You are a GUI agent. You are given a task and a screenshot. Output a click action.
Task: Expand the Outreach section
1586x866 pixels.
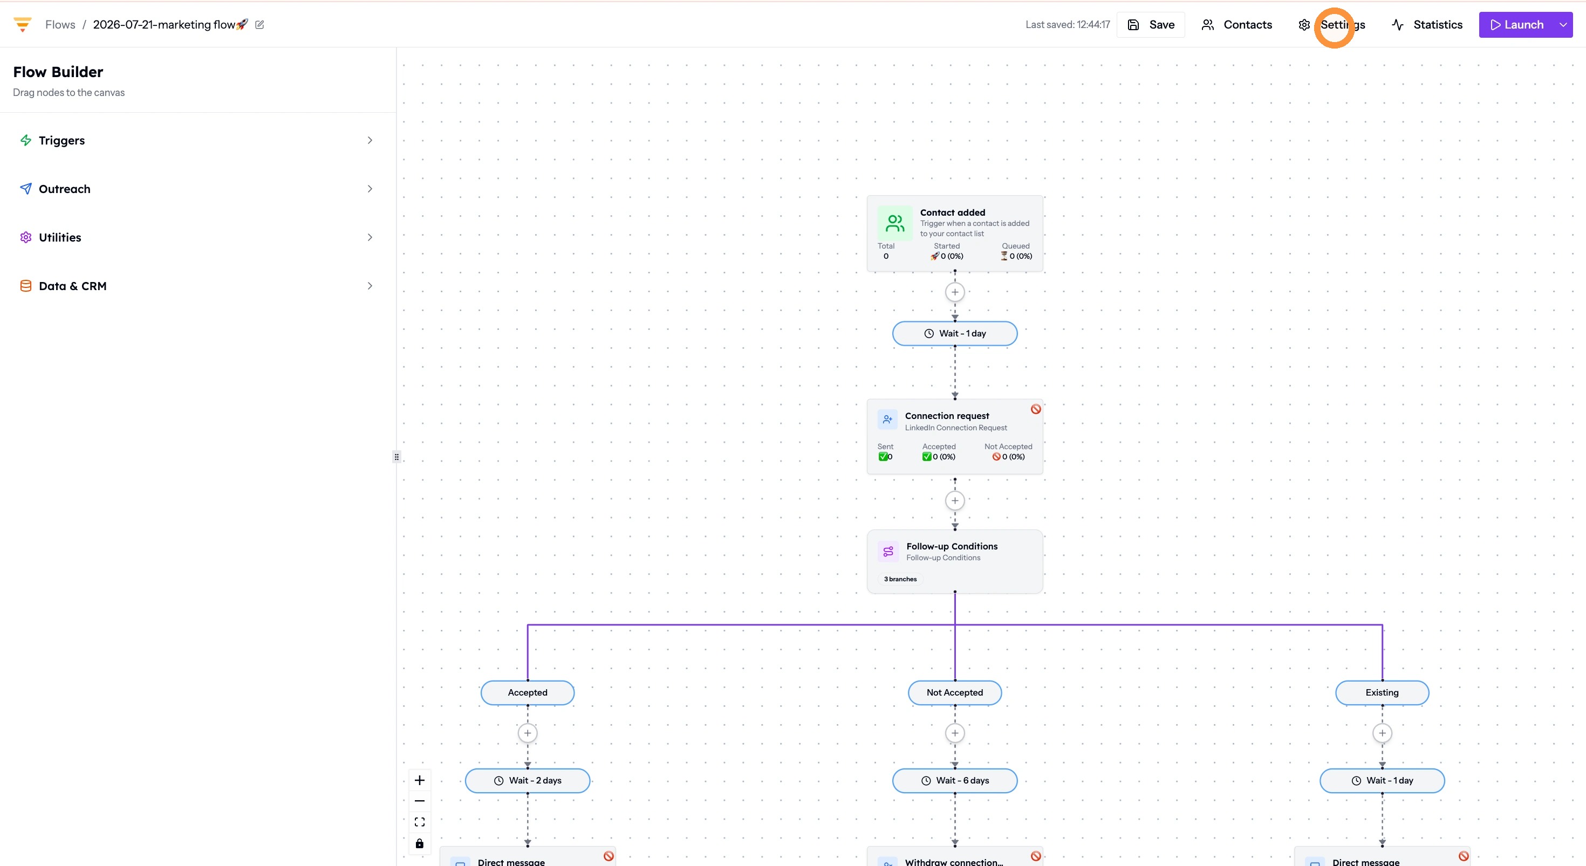(197, 189)
